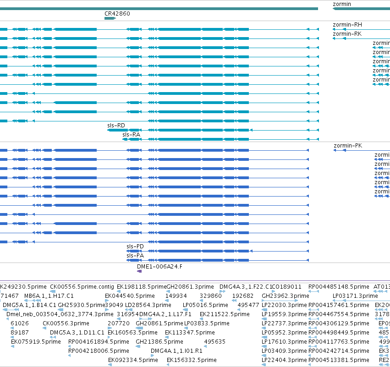Open RP004498449.5prime EST label
Screen dimensions: 390x367
[339, 333]
